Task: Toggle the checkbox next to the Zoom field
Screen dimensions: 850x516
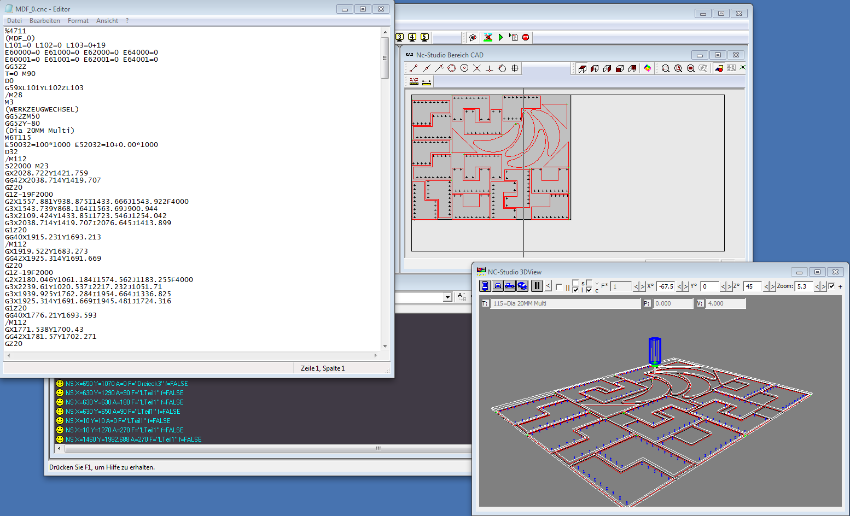Action: click(x=831, y=286)
